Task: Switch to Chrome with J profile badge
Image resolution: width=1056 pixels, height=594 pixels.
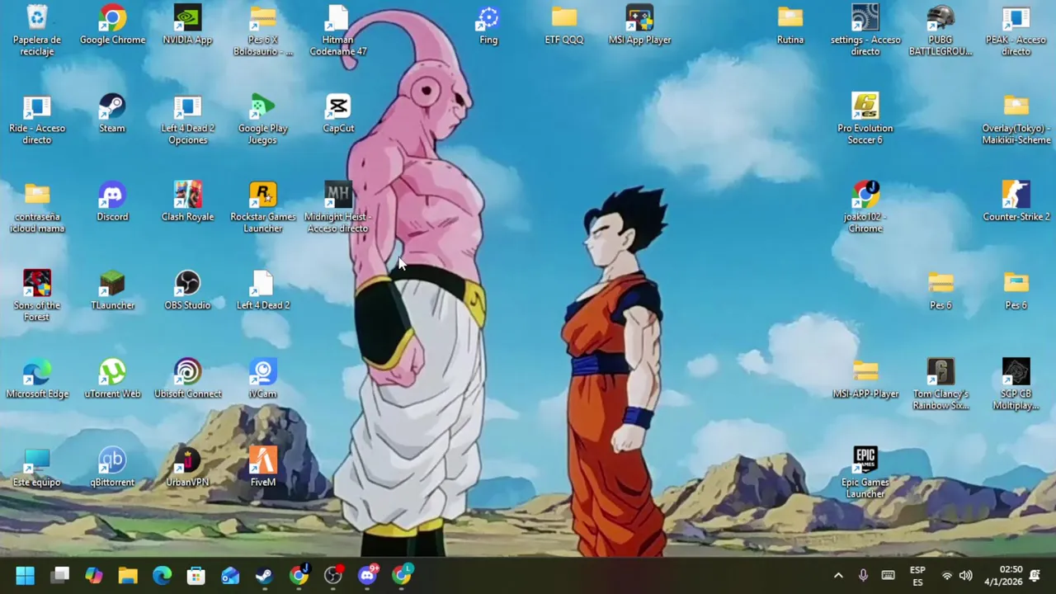Action: [x=299, y=575]
